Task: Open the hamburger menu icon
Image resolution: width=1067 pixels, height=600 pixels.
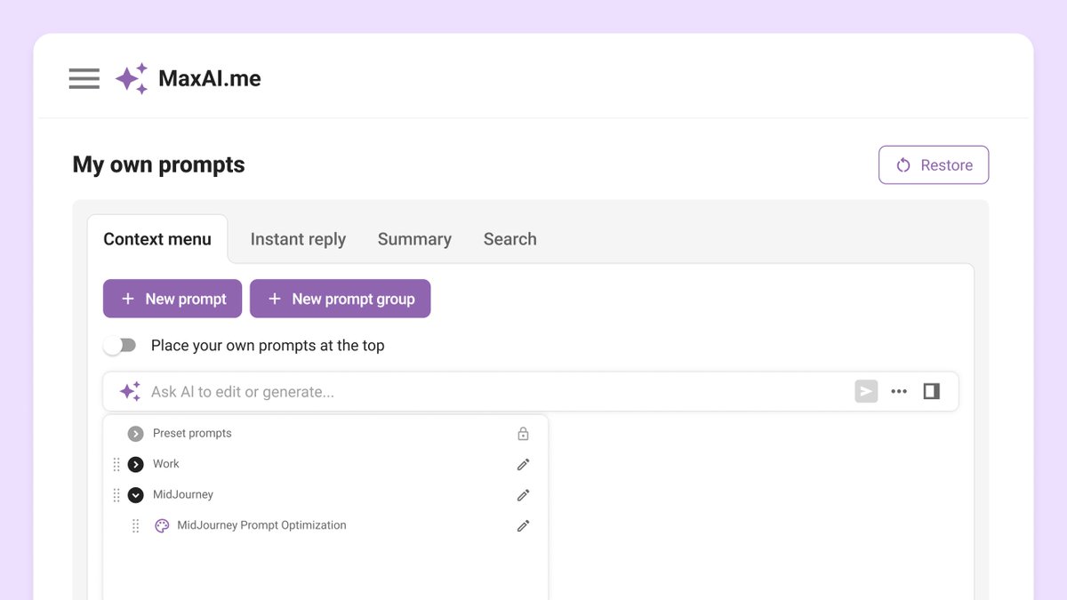Action: pos(84,78)
